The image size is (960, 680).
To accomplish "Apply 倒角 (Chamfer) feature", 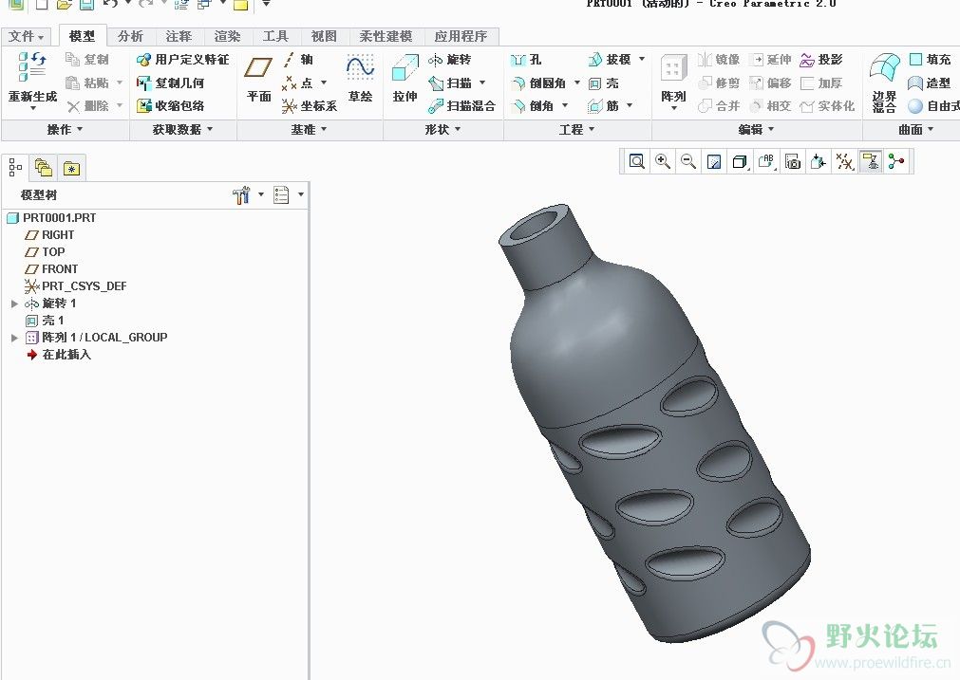I will pos(533,106).
